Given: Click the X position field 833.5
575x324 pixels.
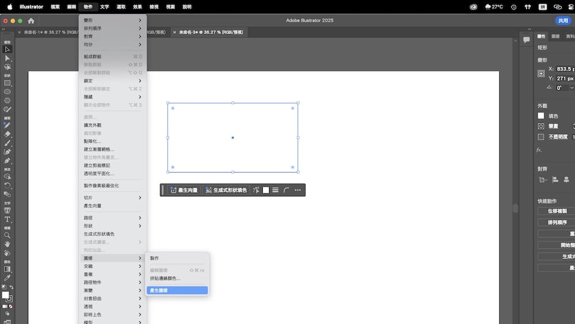Looking at the screenshot, I should pyautogui.click(x=565, y=69).
